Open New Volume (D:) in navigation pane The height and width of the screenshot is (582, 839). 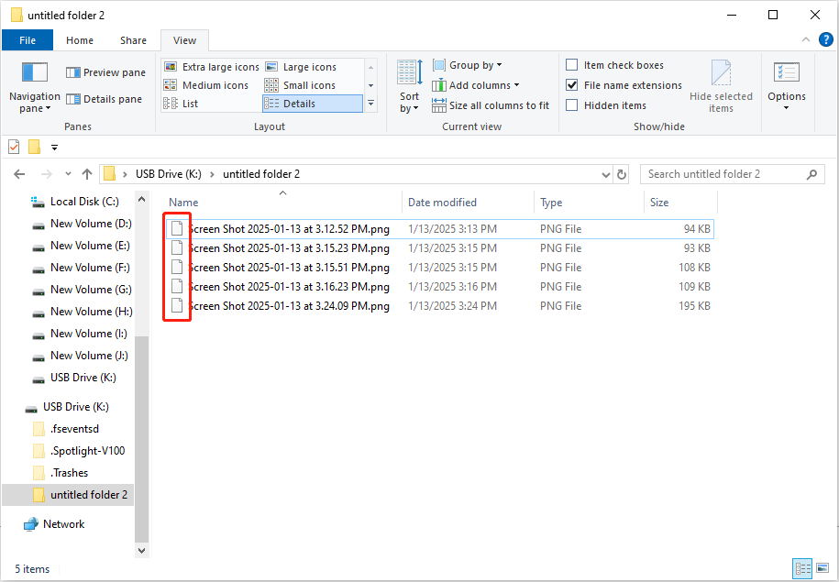pos(82,224)
